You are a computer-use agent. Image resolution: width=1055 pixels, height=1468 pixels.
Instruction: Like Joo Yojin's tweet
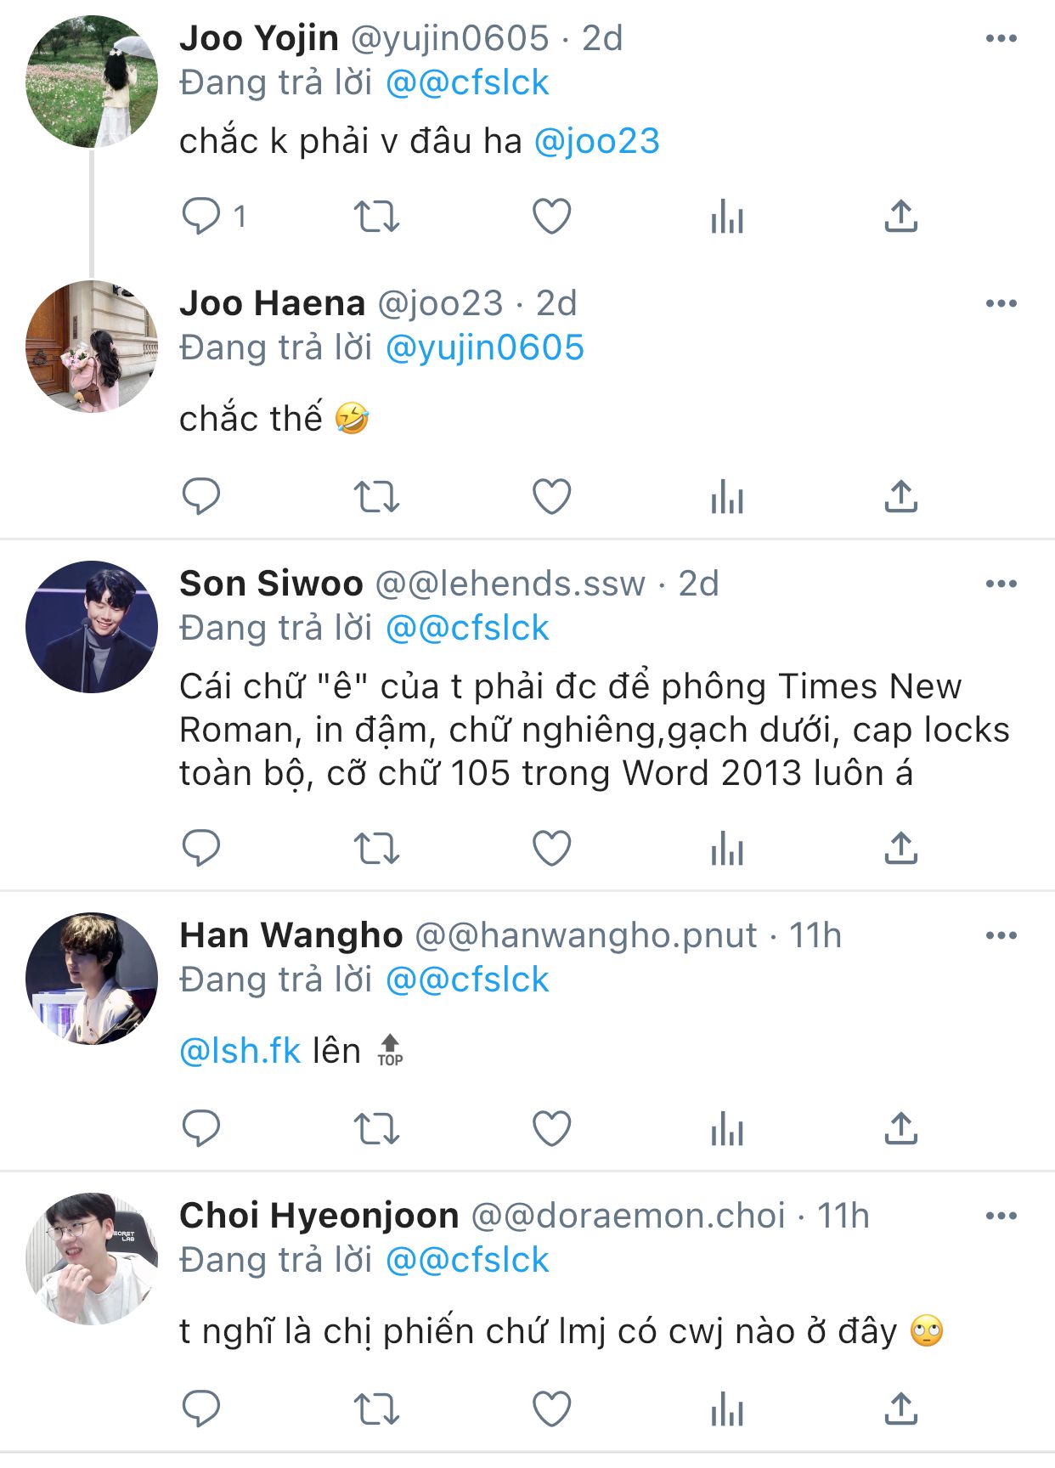(551, 217)
